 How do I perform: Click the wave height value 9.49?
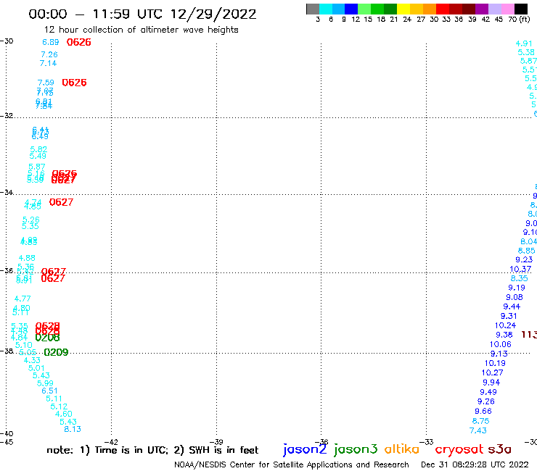tap(488, 392)
